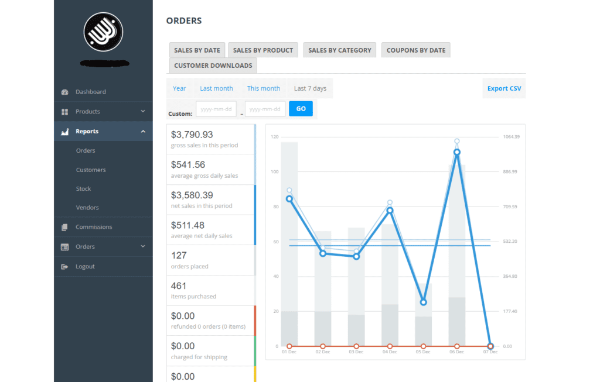
Task: Click the 07 Dec data point at zero
Action: (x=490, y=346)
